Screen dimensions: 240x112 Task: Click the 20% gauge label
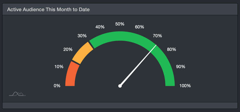click(68, 49)
